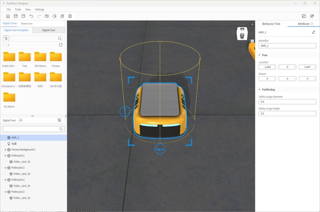Viewport: 320px width, 212px height.
Task: Collapse the Pathfinding section
Action: [259, 90]
